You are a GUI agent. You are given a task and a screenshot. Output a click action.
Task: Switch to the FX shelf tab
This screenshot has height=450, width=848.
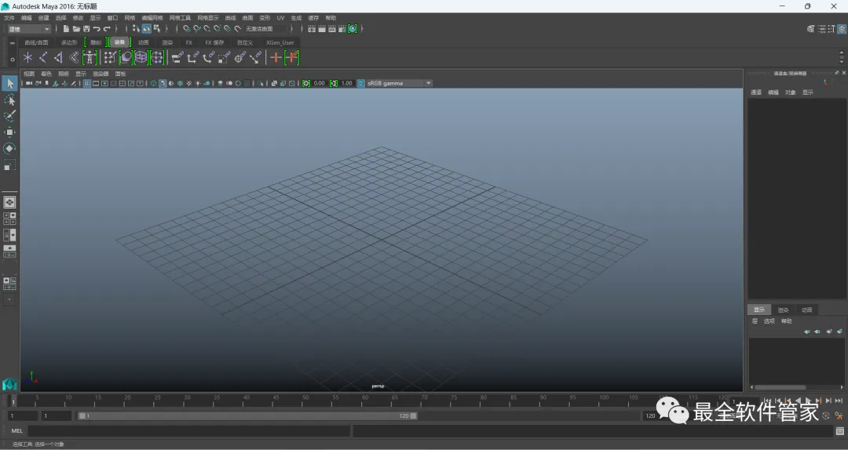click(188, 42)
